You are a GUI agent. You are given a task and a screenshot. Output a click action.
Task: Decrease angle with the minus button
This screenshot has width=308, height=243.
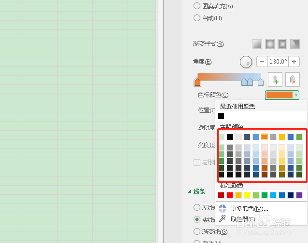[x=262, y=62]
